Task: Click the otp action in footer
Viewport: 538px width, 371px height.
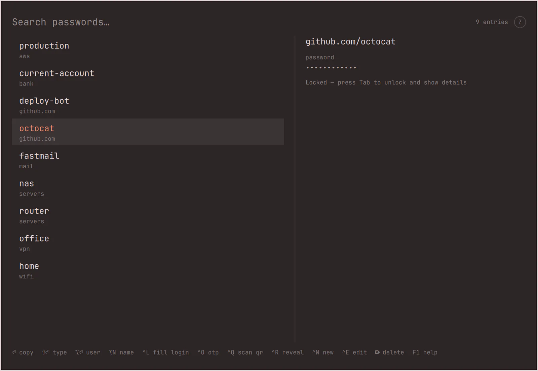Action: (x=208, y=352)
